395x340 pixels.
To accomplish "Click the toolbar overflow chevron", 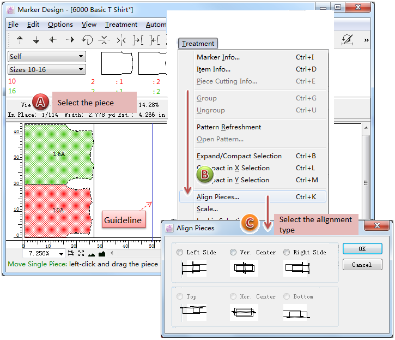I will click(366, 40).
